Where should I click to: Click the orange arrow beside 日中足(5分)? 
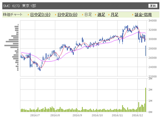click(x=56, y=15)
